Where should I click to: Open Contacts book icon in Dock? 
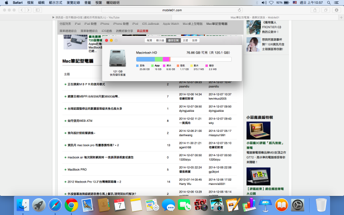(x=104, y=205)
